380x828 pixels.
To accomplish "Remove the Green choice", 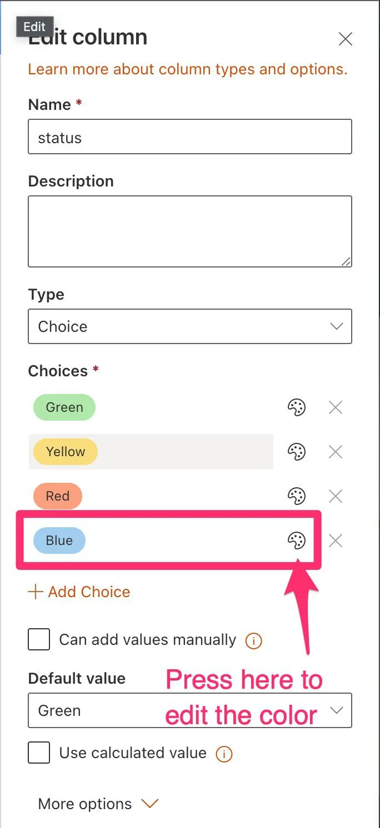I will tap(336, 408).
